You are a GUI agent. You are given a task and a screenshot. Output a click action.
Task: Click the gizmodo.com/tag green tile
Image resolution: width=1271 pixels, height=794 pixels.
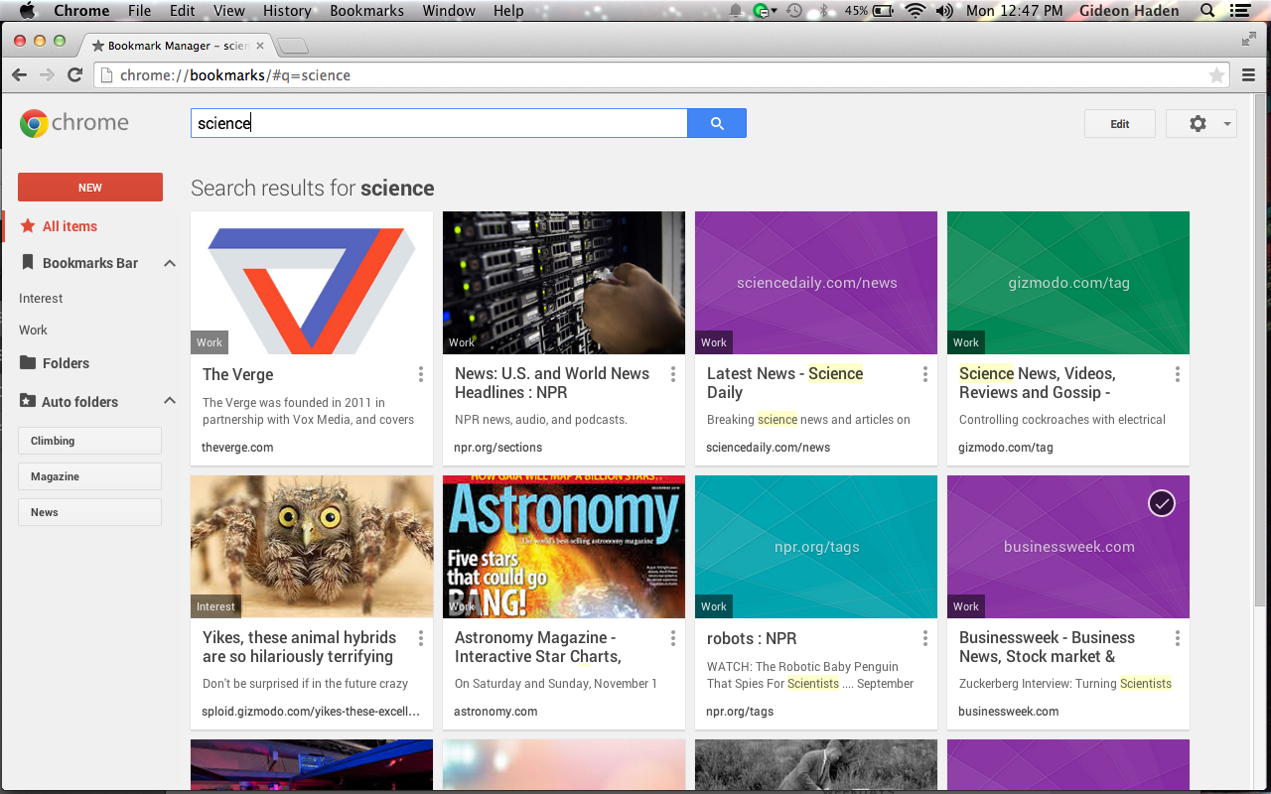(1068, 283)
